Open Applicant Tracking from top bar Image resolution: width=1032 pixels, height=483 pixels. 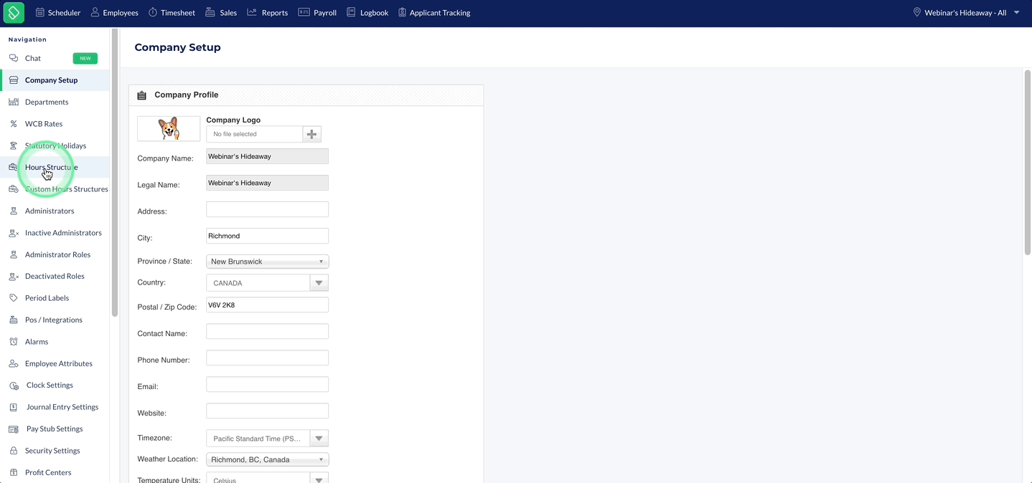point(434,12)
